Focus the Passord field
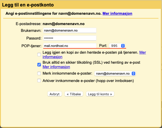The width and height of the screenshot is (162, 128). [70, 38]
